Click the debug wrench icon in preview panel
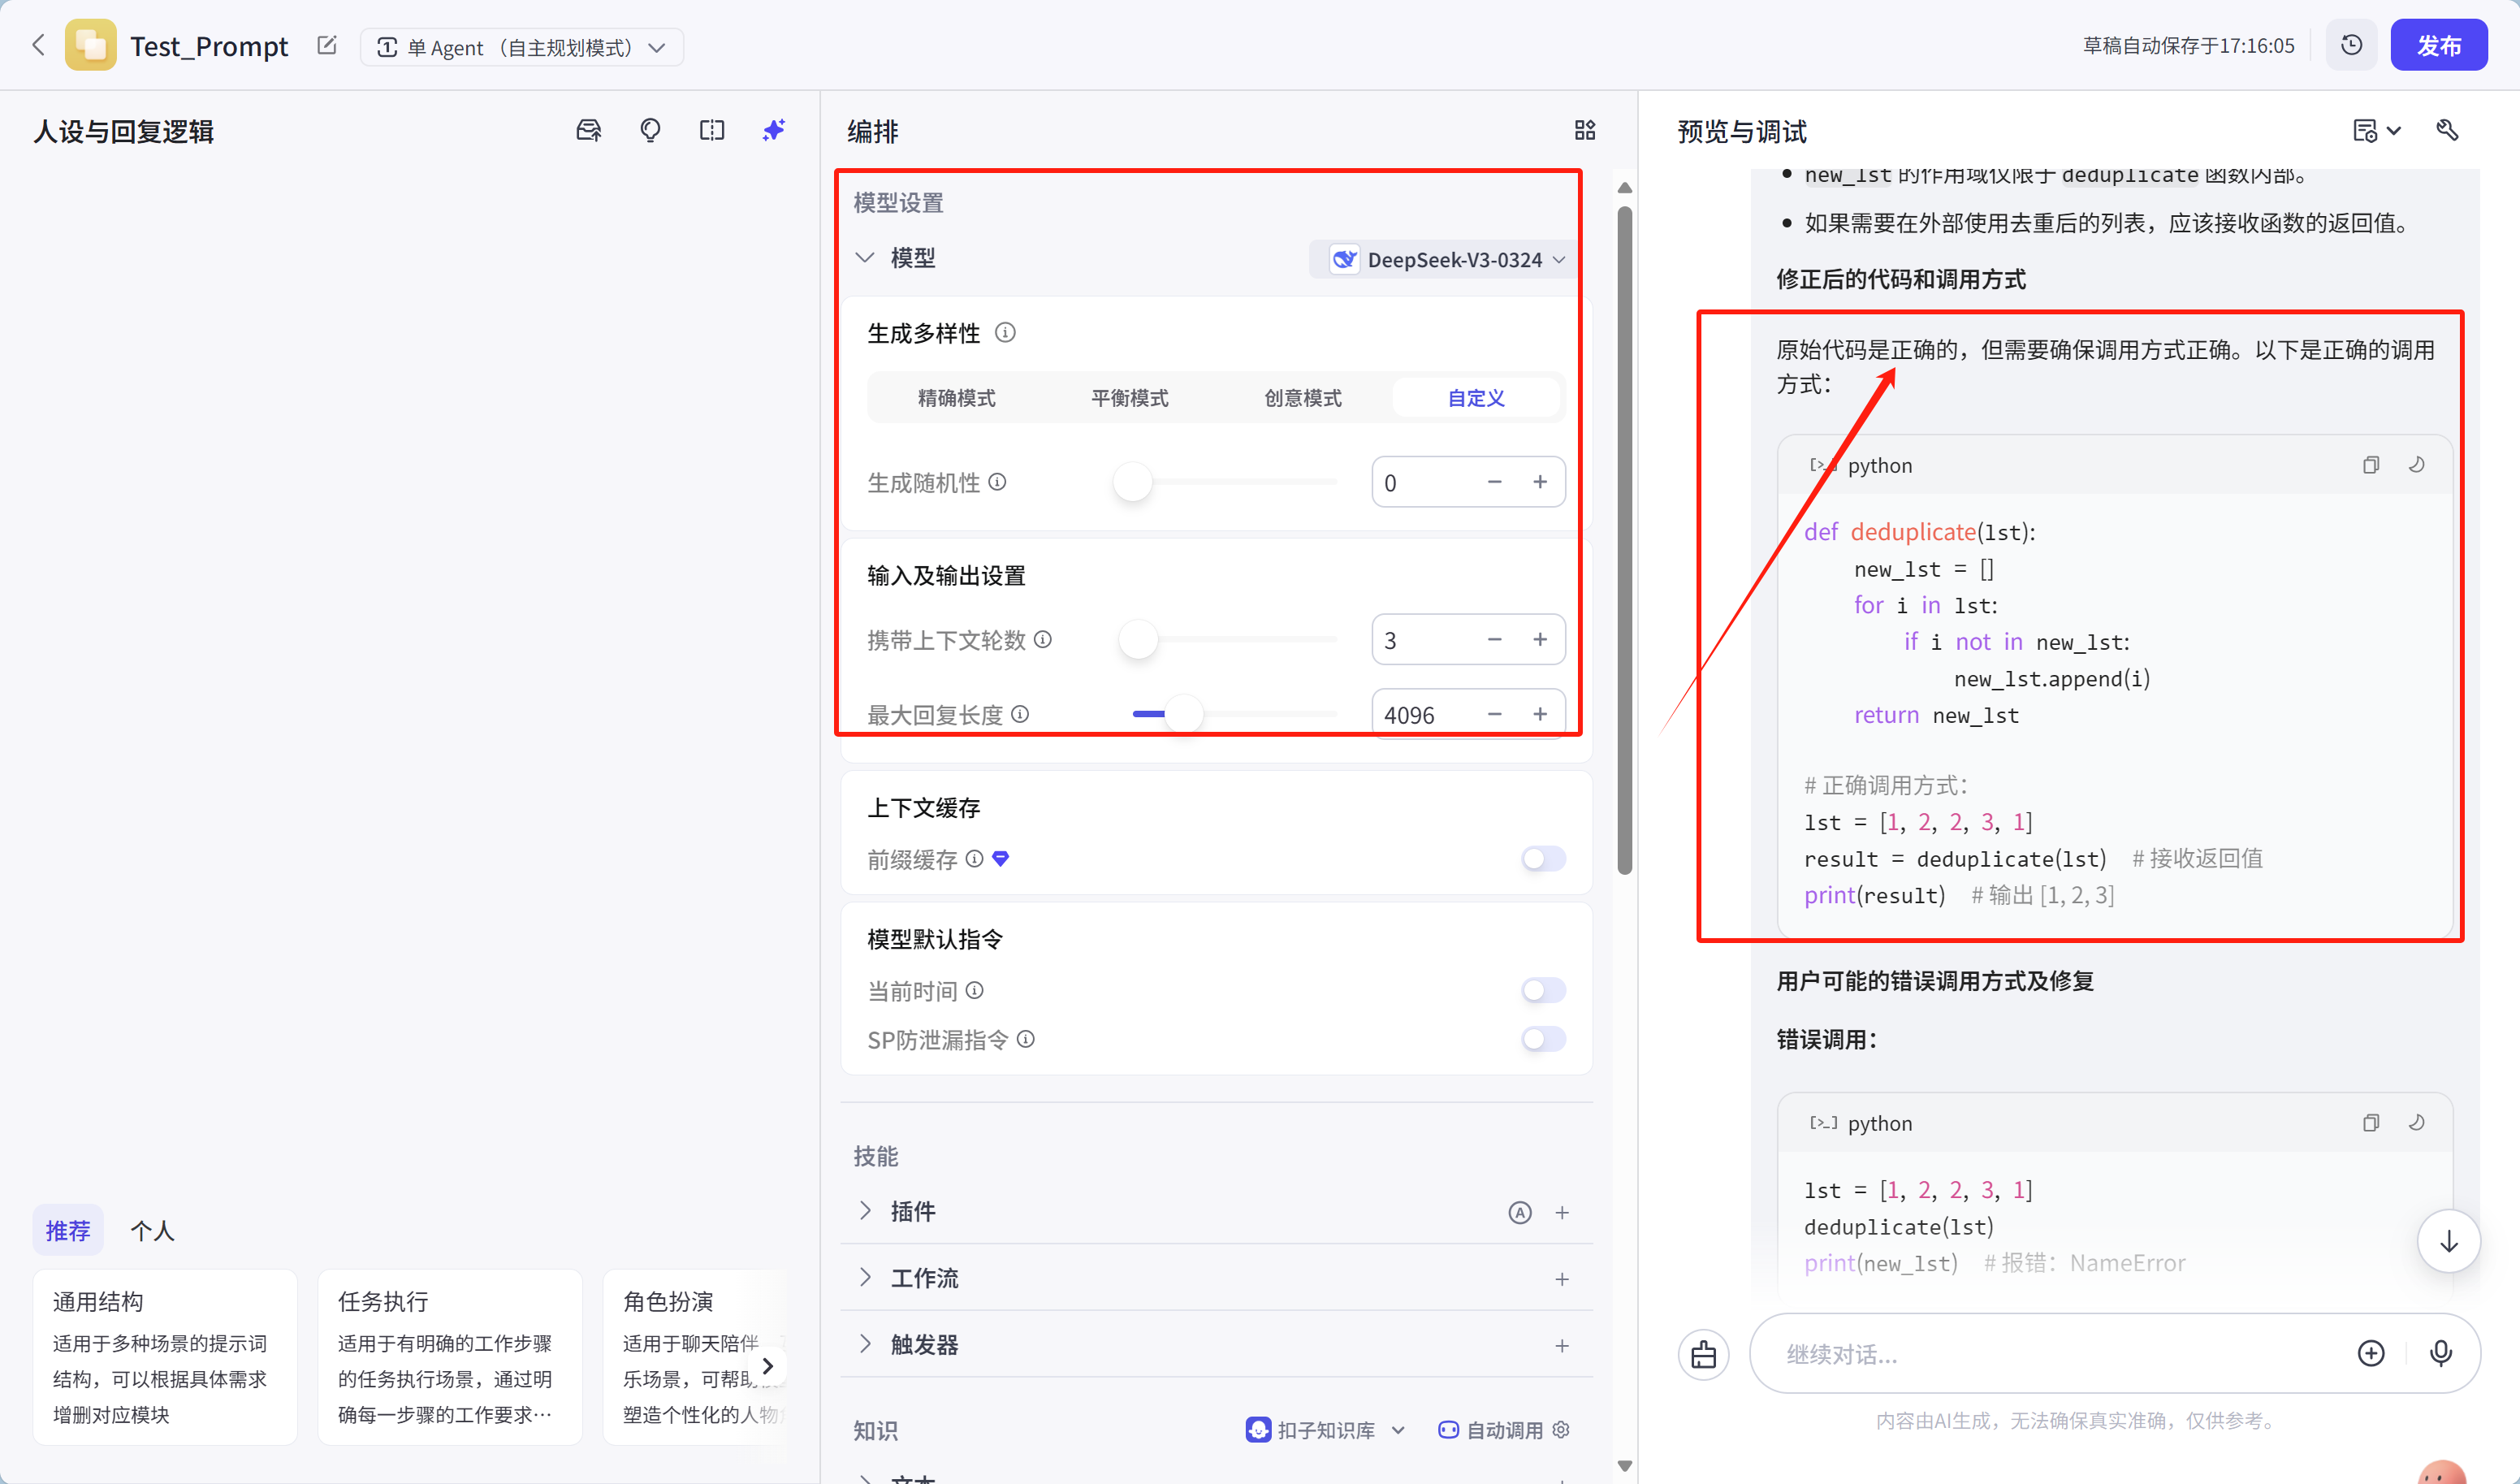Image resolution: width=2520 pixels, height=1484 pixels. (x=2447, y=131)
